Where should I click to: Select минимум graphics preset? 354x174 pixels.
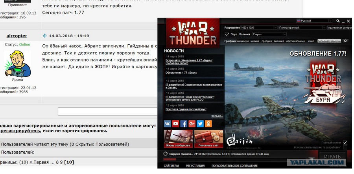pyautogui.click(x=243, y=42)
